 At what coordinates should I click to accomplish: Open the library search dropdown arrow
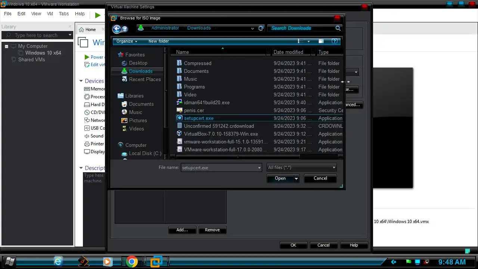tap(70, 35)
